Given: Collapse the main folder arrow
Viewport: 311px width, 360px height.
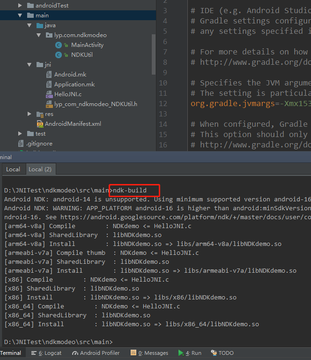Looking at the screenshot, I should (20, 15).
